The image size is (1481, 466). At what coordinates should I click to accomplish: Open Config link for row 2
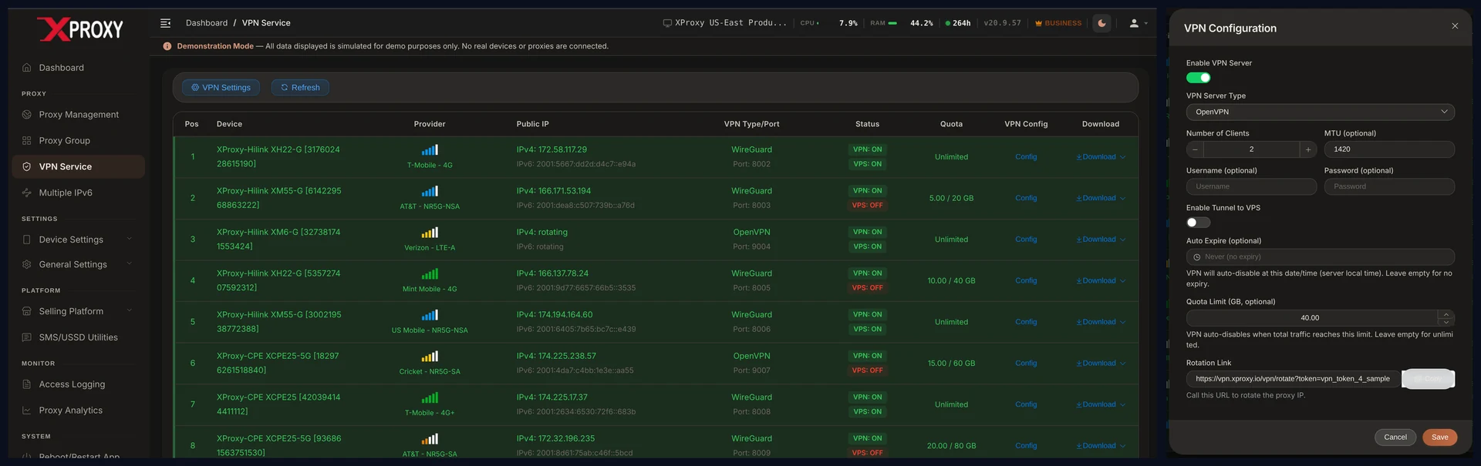click(x=1026, y=199)
